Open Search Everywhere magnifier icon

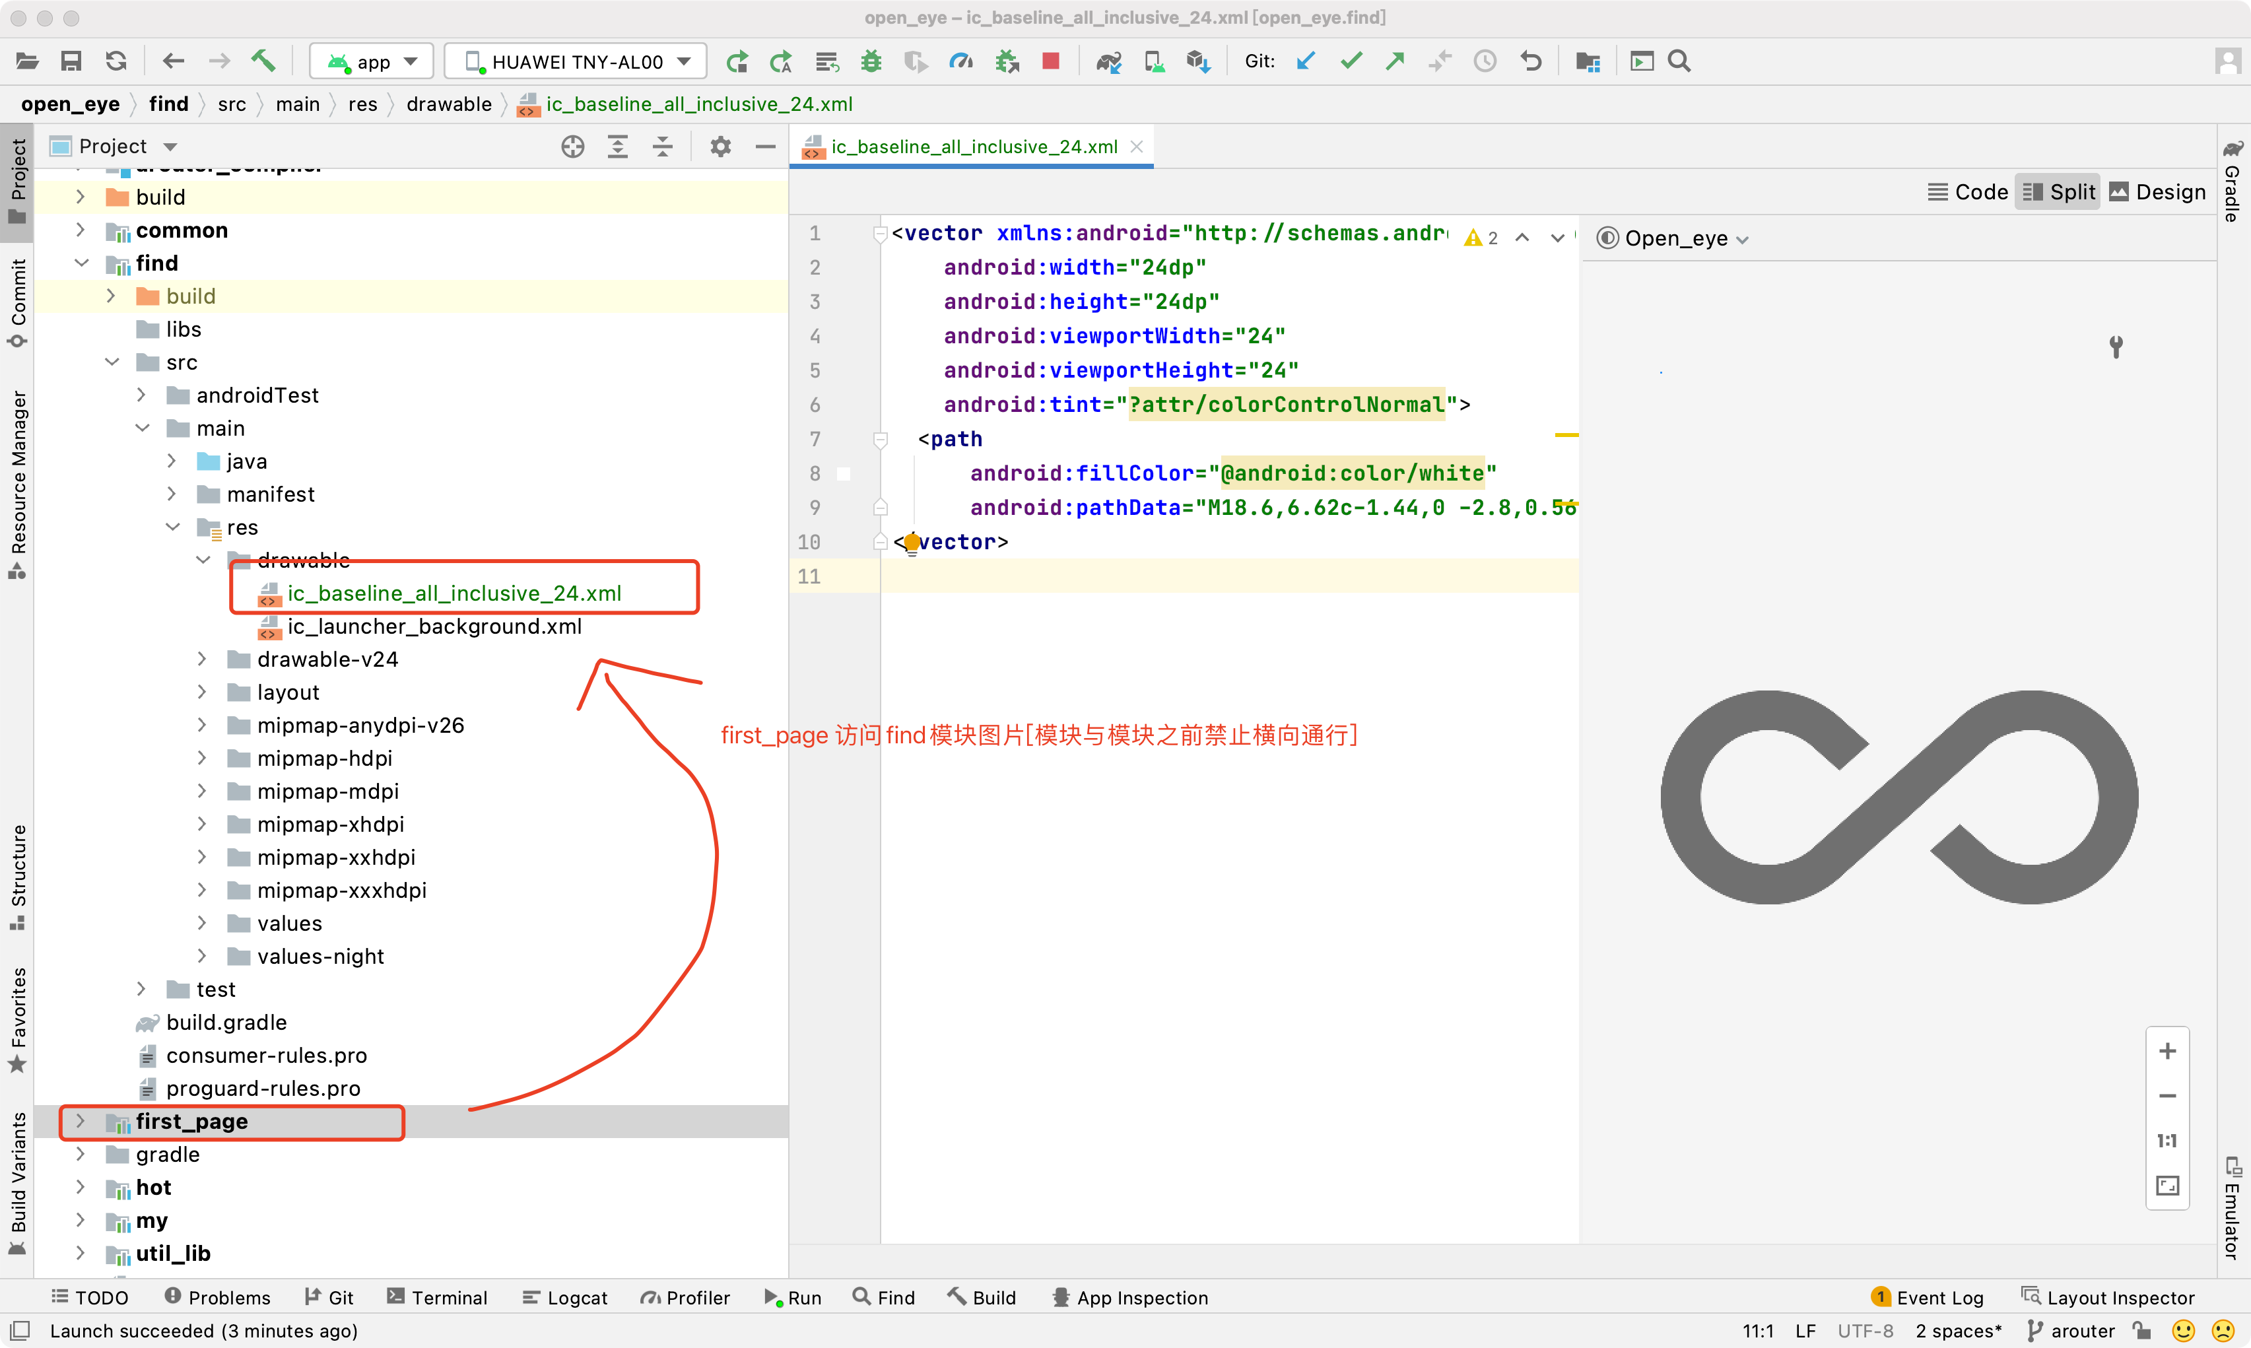coord(1679,61)
